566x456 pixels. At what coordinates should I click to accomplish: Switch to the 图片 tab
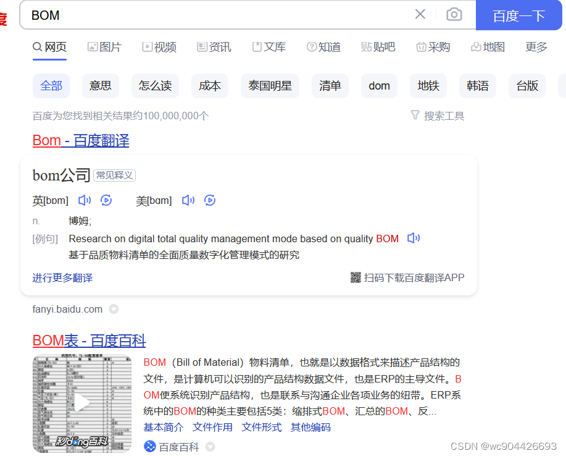[104, 46]
